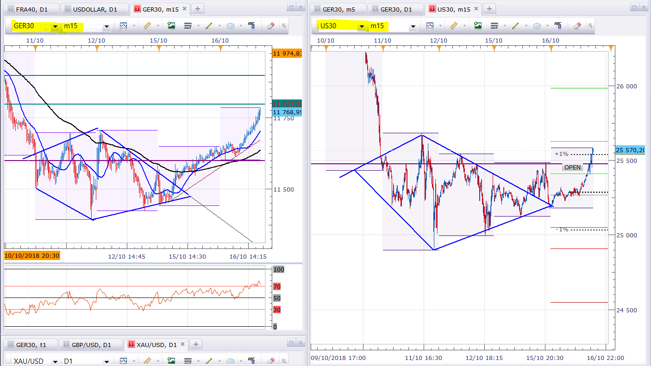Switch to the GER30, m5 tab

click(338, 9)
